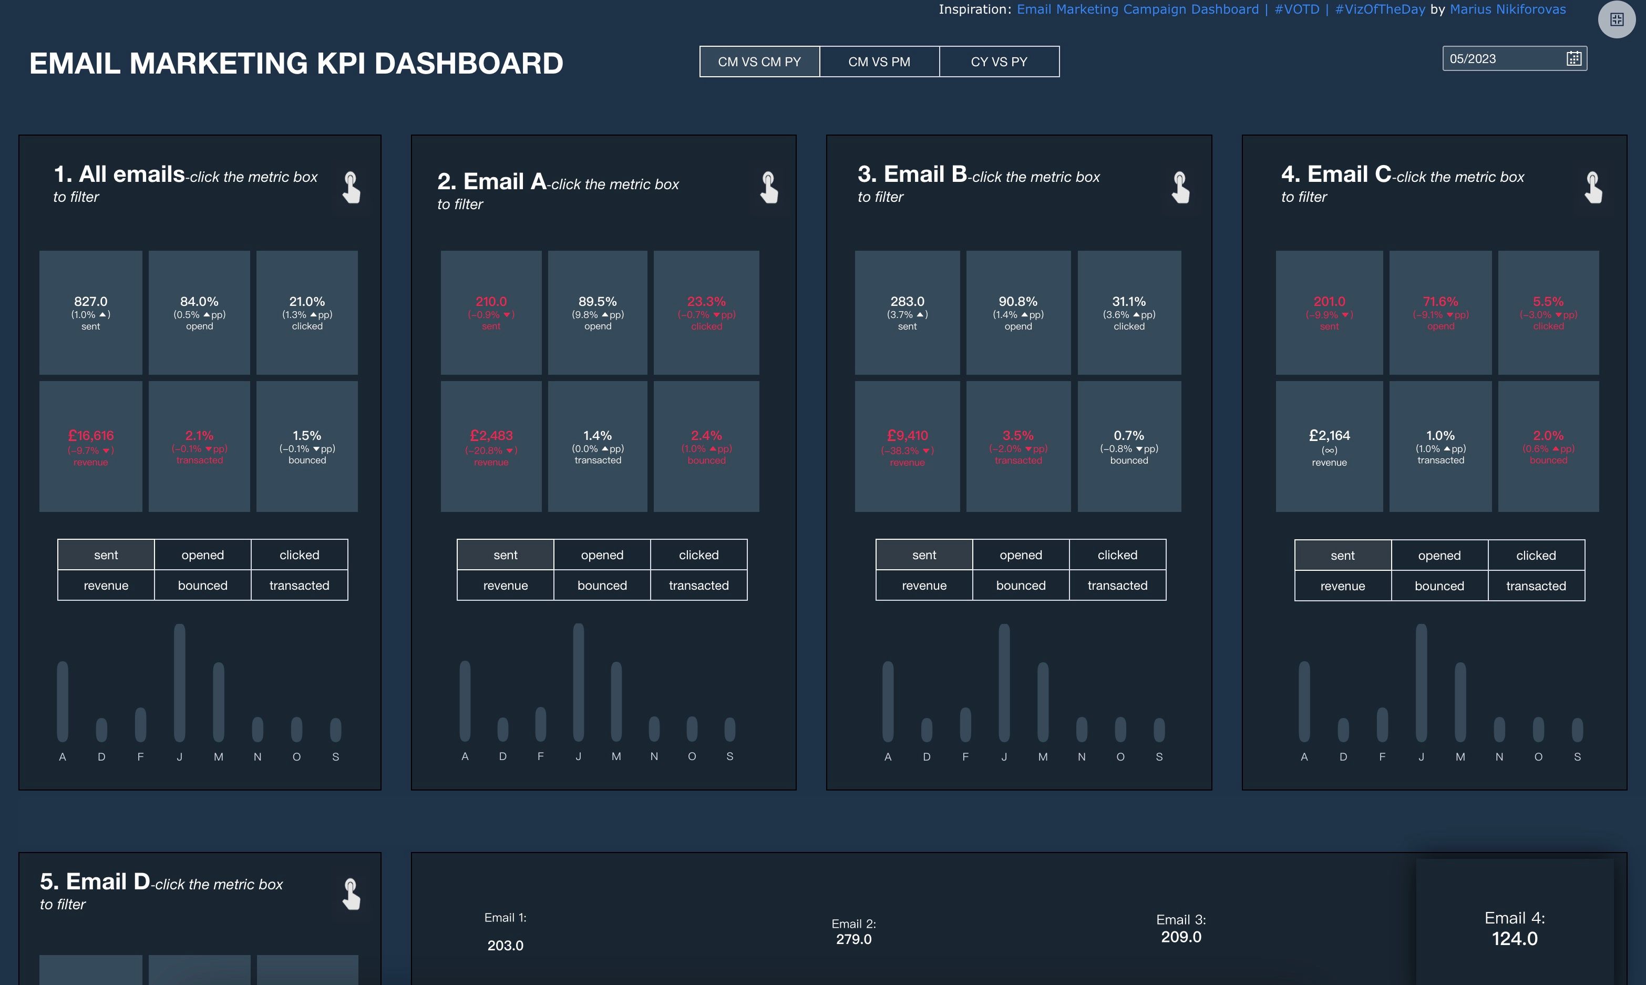Screen dimensions: 1646x985
Task: Click the A bar in Email B chart
Action: (888, 702)
